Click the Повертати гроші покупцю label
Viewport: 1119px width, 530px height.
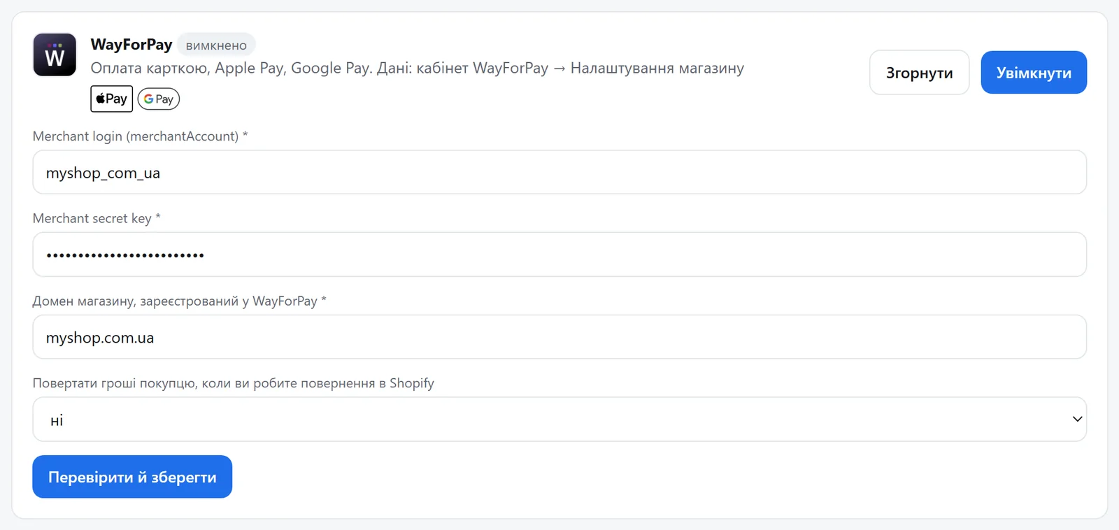point(233,383)
